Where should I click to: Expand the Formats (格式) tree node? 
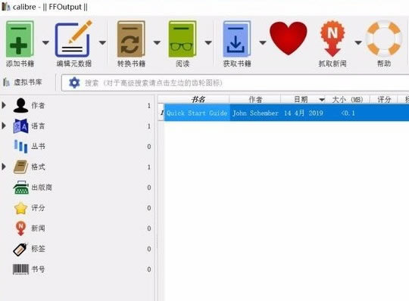[x=4, y=166]
